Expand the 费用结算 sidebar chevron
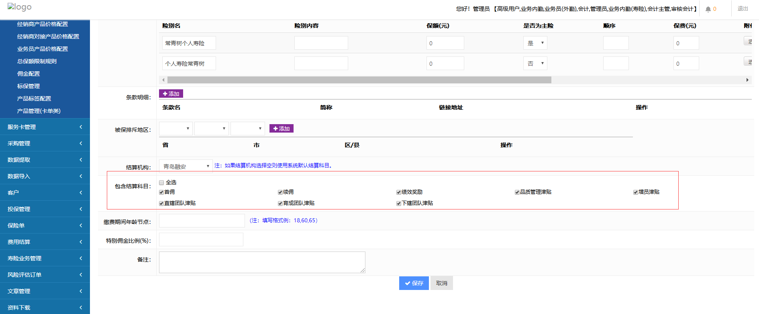This screenshot has width=759, height=314. click(81, 242)
